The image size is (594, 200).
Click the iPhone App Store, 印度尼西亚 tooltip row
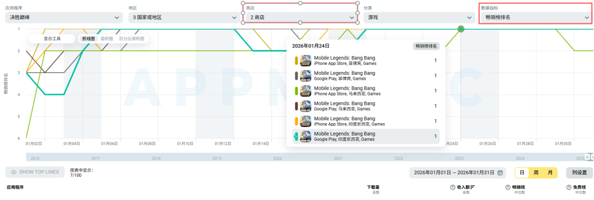(x=366, y=121)
